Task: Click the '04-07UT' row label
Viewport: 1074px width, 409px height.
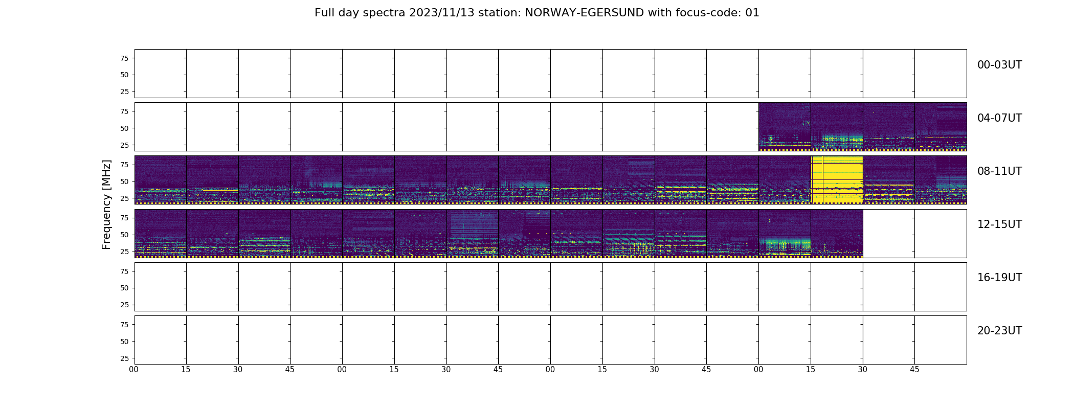Action: pos(999,118)
